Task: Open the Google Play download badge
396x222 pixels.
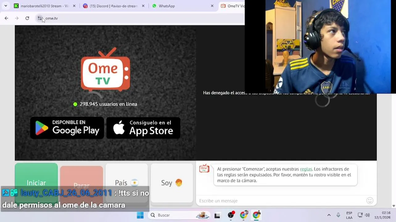Action: pos(67,128)
